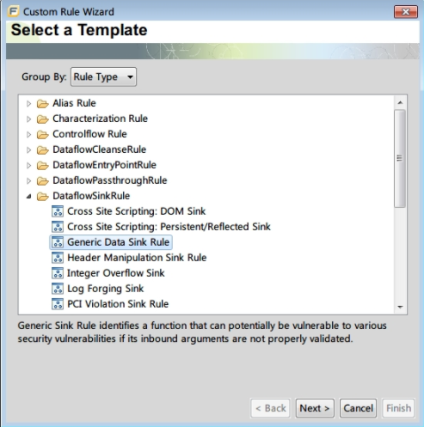The width and height of the screenshot is (424, 427).
Task: Collapse the DataflowSinkRule folder
Action: point(28,196)
